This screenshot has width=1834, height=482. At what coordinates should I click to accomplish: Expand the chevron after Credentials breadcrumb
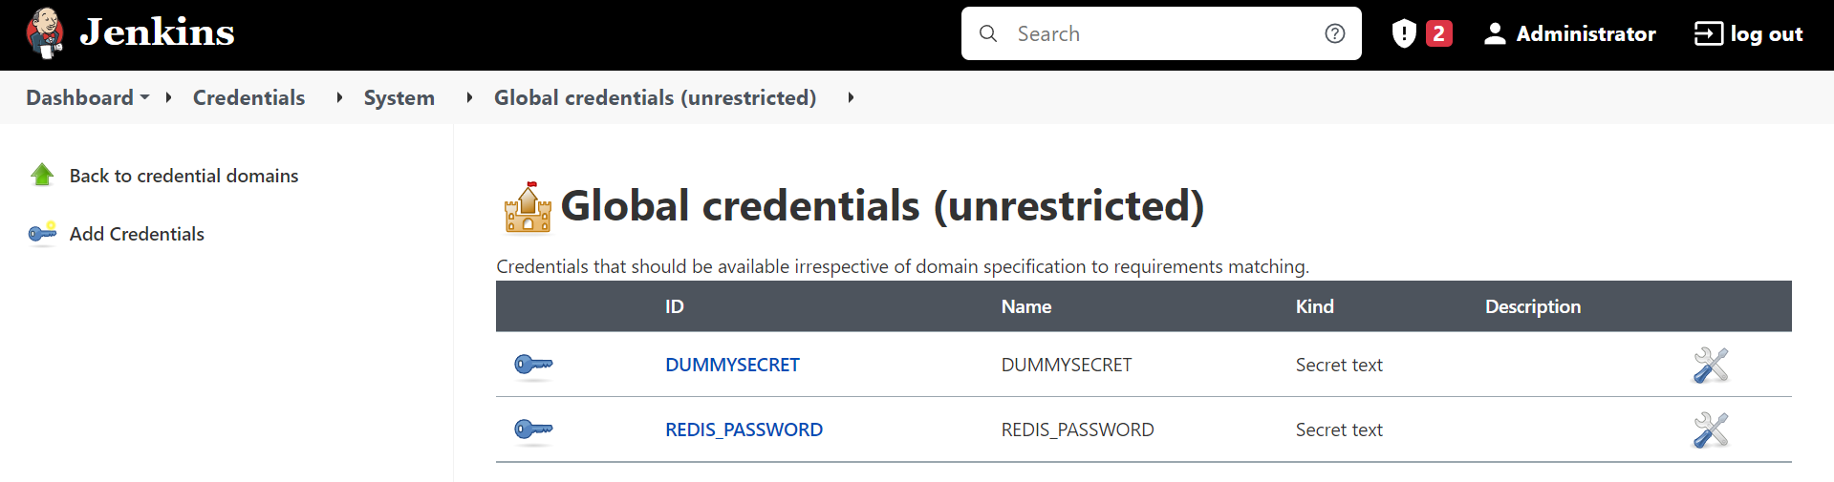339,97
